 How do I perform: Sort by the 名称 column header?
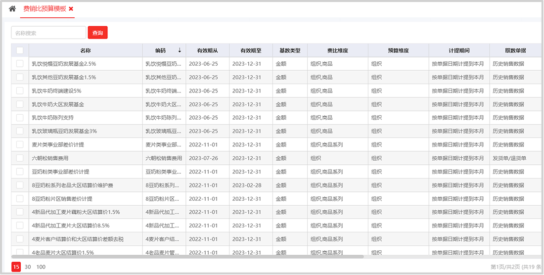tap(86, 50)
